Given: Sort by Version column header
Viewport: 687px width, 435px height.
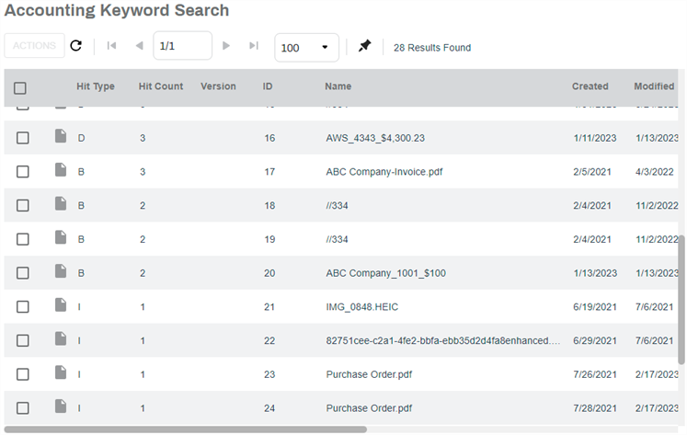Looking at the screenshot, I should (x=218, y=86).
